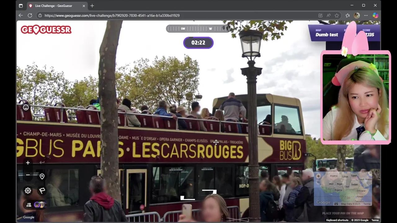Go back to the previous page

[x=21, y=15]
